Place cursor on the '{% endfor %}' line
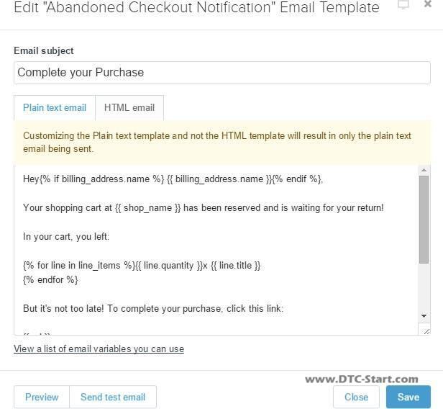This screenshot has height=409, width=443. tap(50, 279)
